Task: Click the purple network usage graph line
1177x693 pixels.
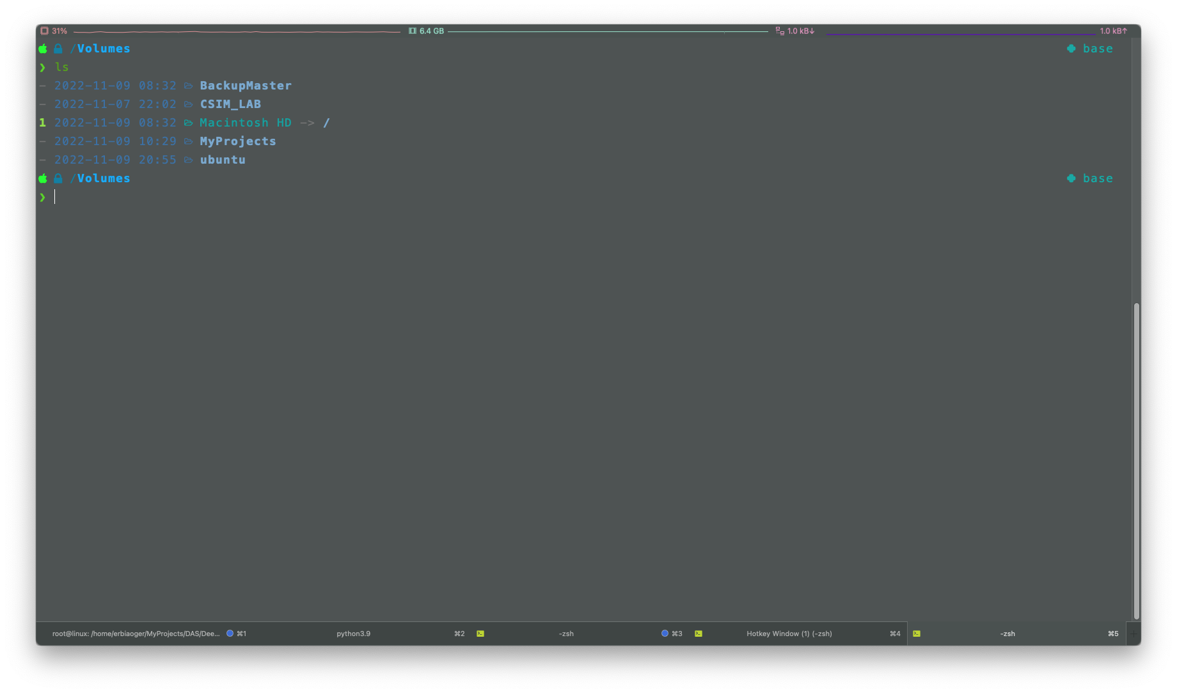Action: [960, 33]
